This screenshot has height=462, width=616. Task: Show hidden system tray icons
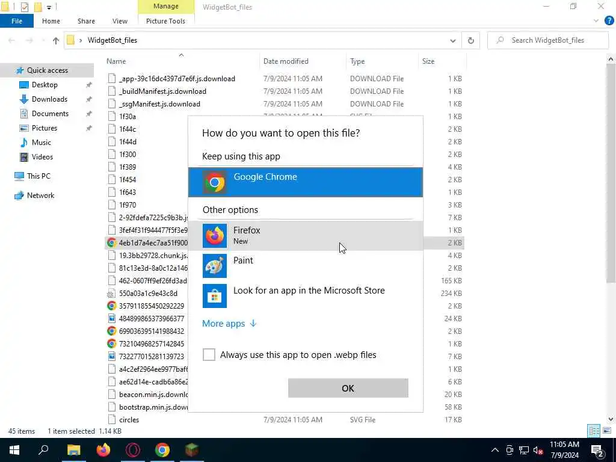coord(495,450)
